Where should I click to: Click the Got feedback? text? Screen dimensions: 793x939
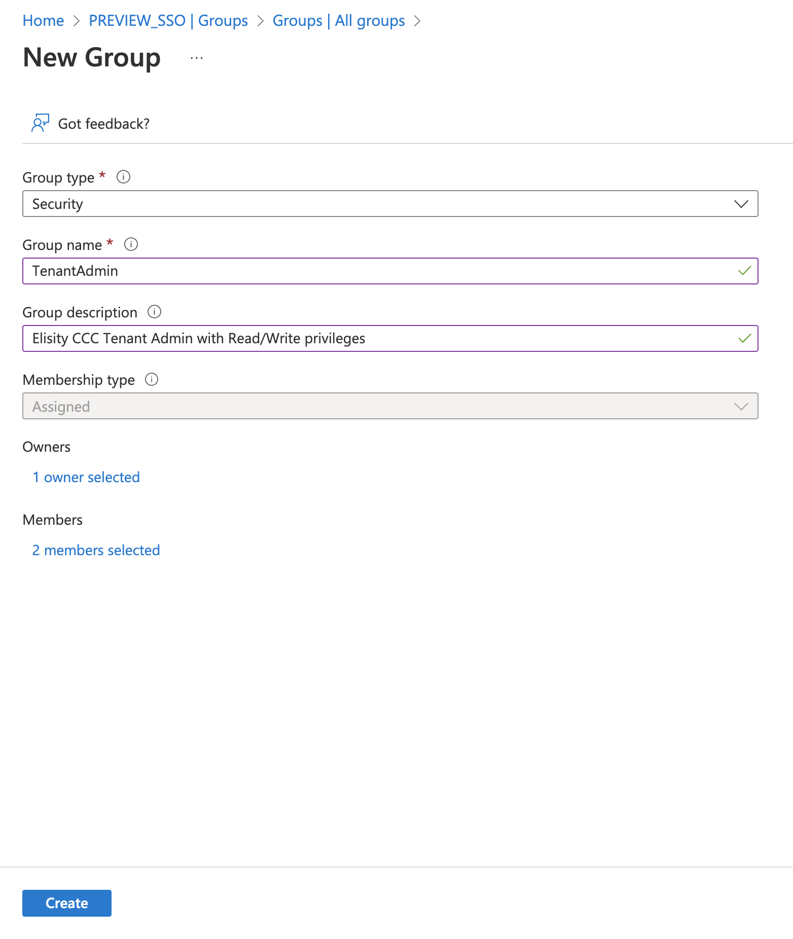(x=104, y=124)
